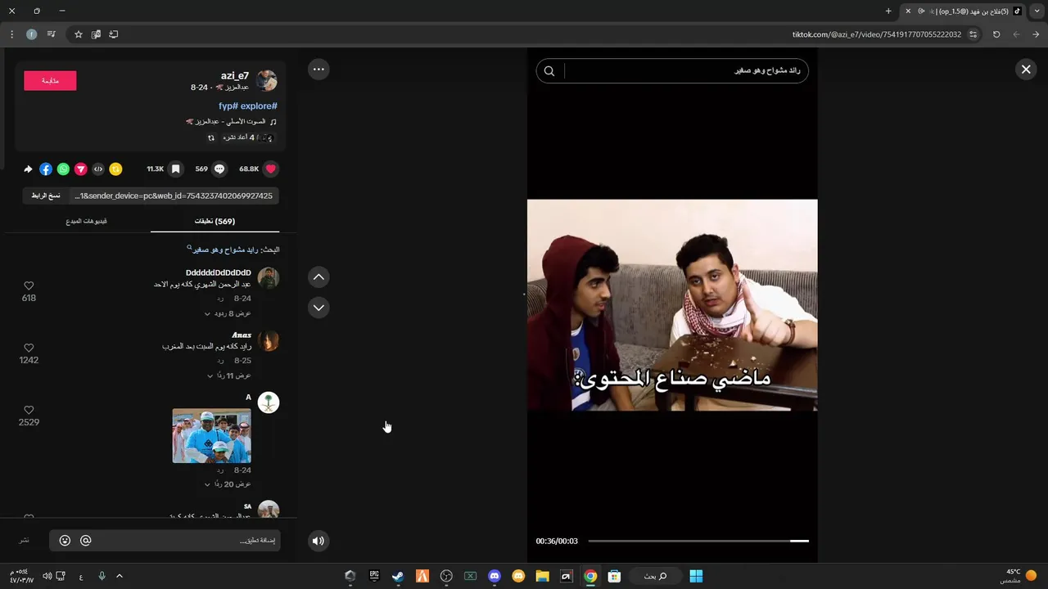Switch to the تعليقات (569) tab
The height and width of the screenshot is (589, 1048).
tap(215, 221)
